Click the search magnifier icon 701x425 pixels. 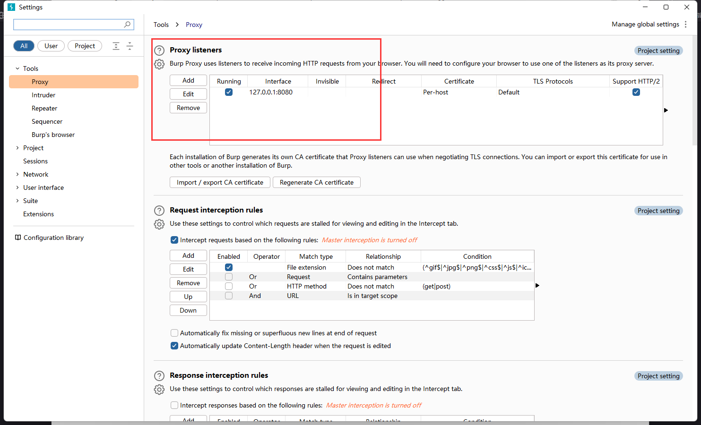click(127, 25)
